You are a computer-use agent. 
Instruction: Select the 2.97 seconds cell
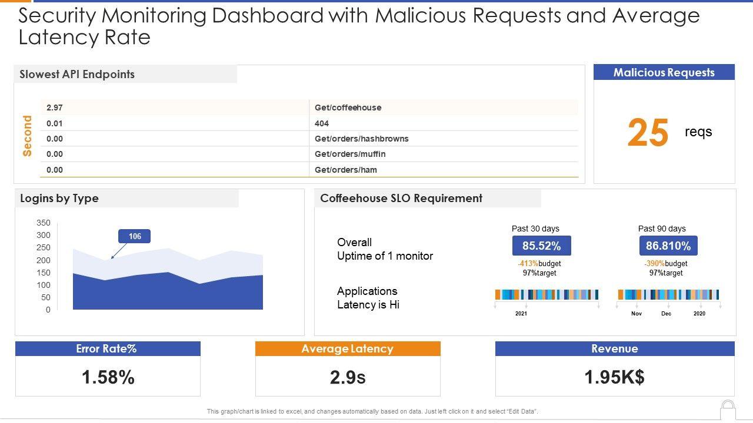click(x=174, y=108)
